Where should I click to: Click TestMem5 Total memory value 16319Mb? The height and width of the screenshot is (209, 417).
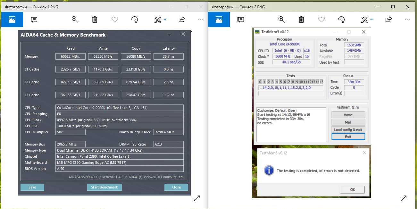(x=354, y=45)
